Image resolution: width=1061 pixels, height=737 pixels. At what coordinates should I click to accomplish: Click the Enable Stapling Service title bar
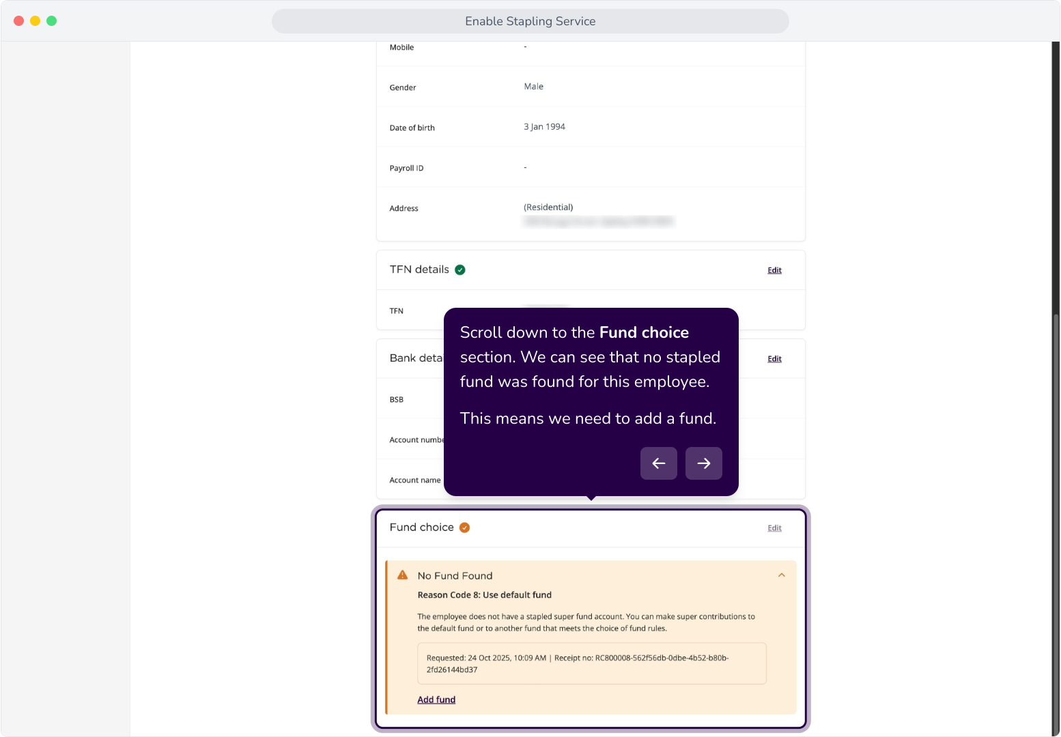[530, 21]
